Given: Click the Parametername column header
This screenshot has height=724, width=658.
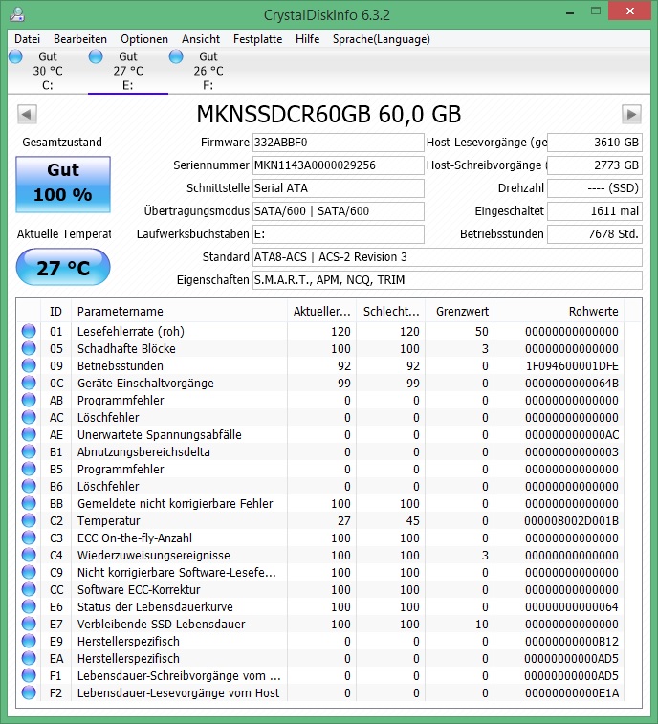Looking at the screenshot, I should (x=179, y=311).
